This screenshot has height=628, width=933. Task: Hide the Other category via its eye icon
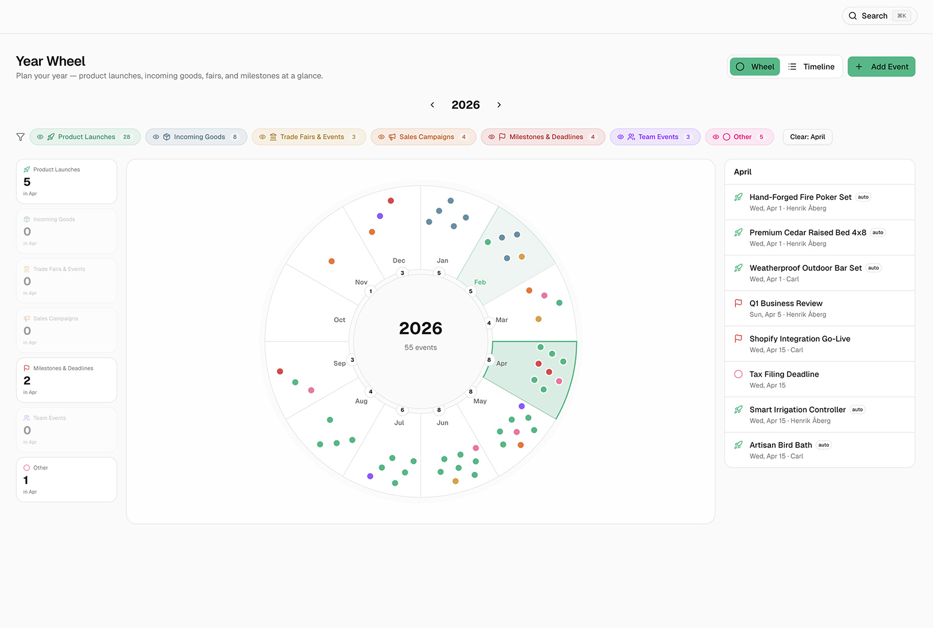click(x=715, y=137)
